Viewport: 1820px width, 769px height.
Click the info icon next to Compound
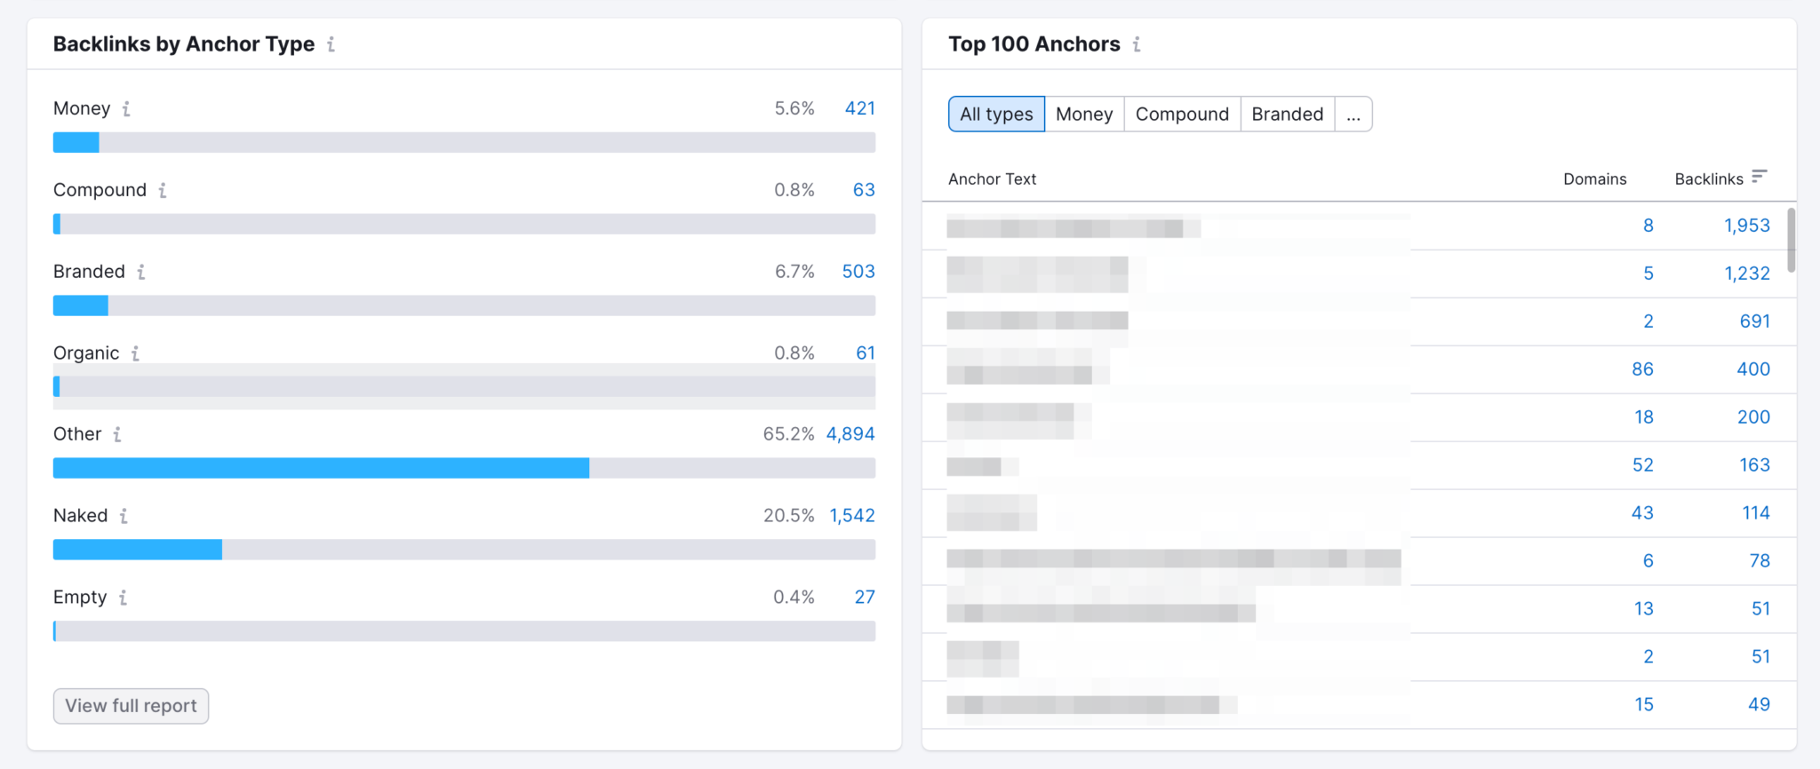[x=163, y=190]
